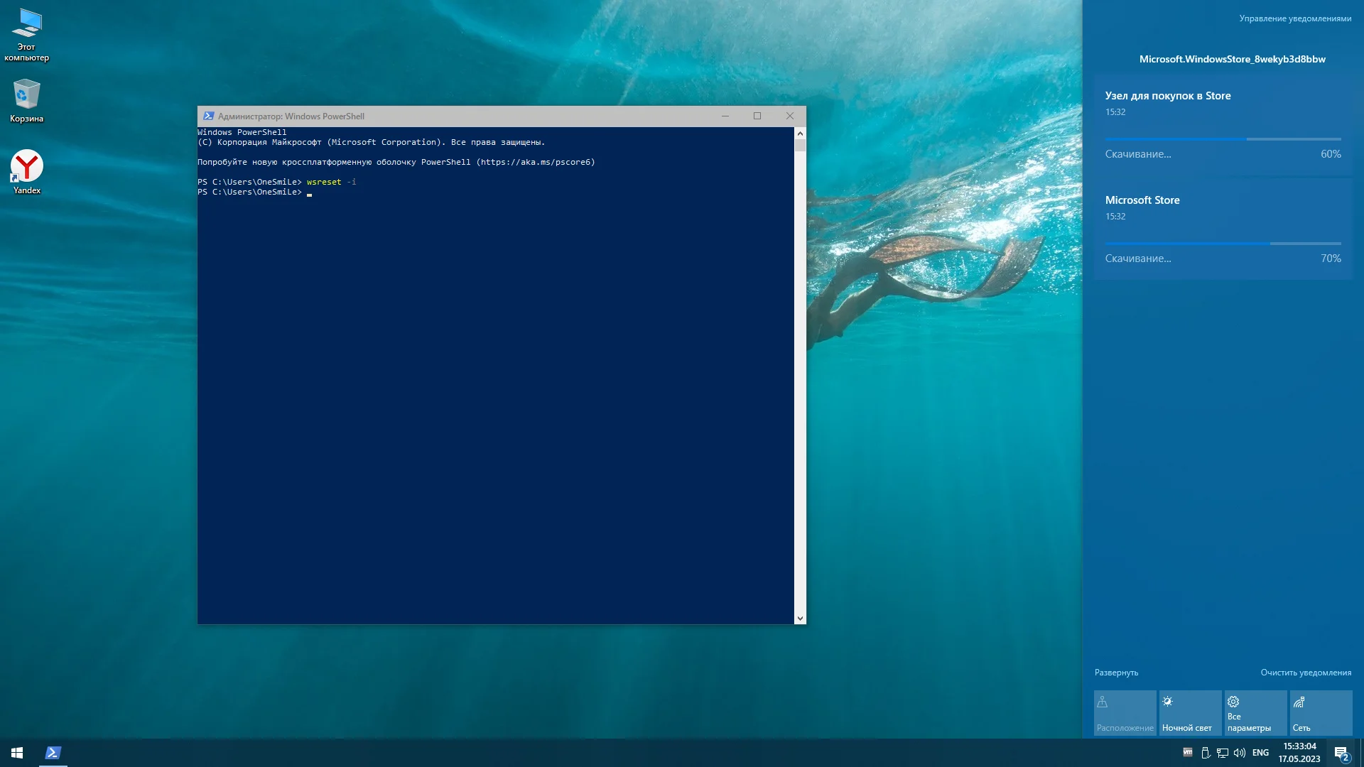Open Управление уведомлениями link
The height and width of the screenshot is (767, 1364).
(x=1295, y=18)
